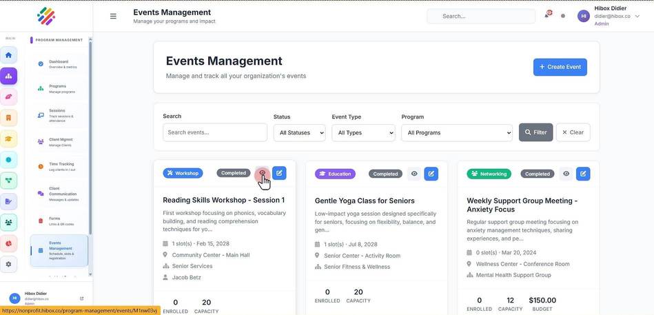Click the HI avatar in the header
The height and width of the screenshot is (315, 654).
click(584, 16)
